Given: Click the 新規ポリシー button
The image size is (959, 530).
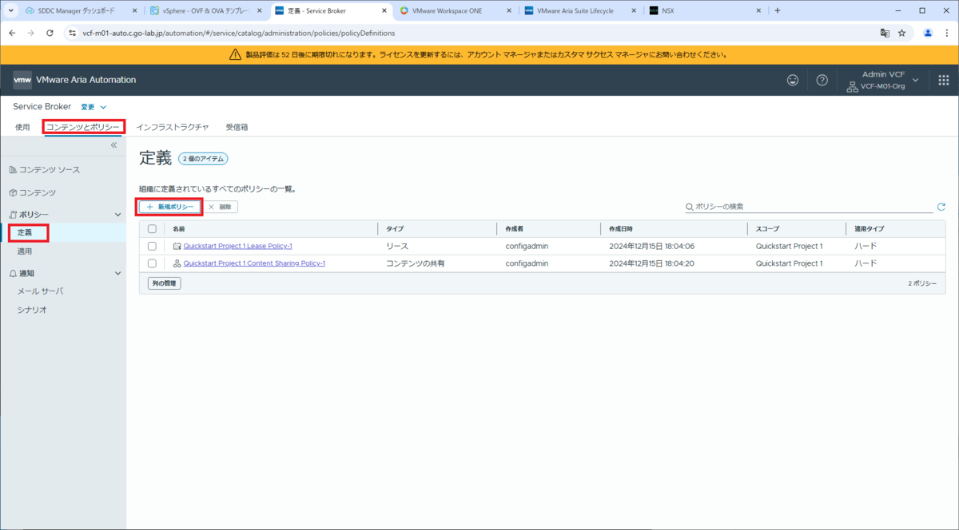Looking at the screenshot, I should (170, 207).
